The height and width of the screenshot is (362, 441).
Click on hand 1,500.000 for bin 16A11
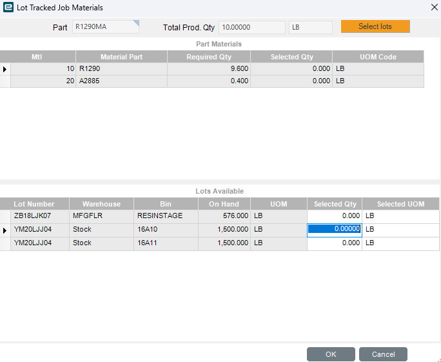pyautogui.click(x=224, y=243)
